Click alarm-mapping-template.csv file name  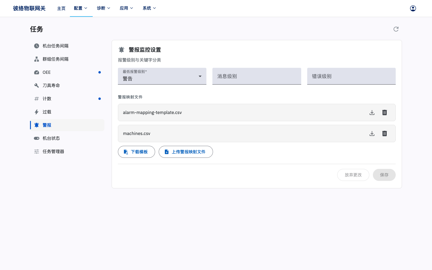pos(152,112)
